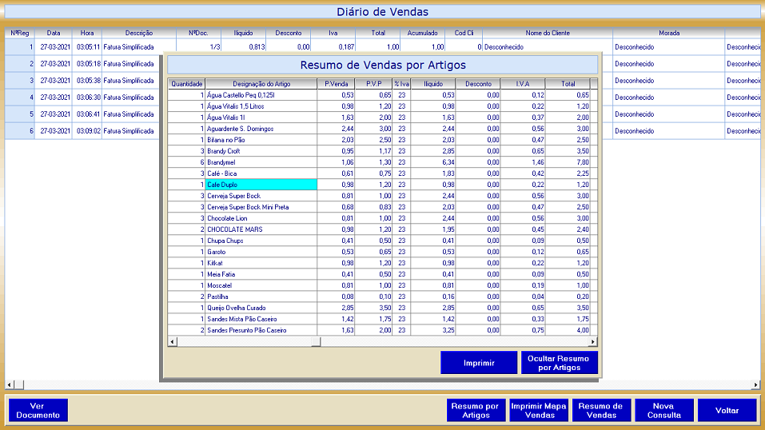765x430 pixels.
Task: Click the Data column header in diary
Action: coord(54,34)
